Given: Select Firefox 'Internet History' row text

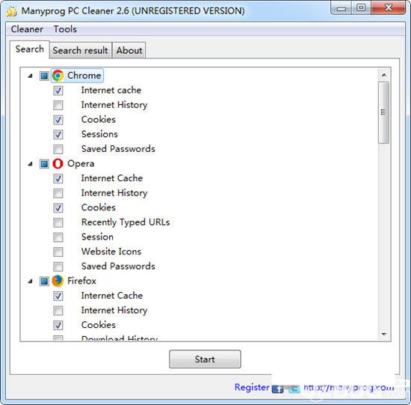Looking at the screenshot, I should click(x=114, y=310).
